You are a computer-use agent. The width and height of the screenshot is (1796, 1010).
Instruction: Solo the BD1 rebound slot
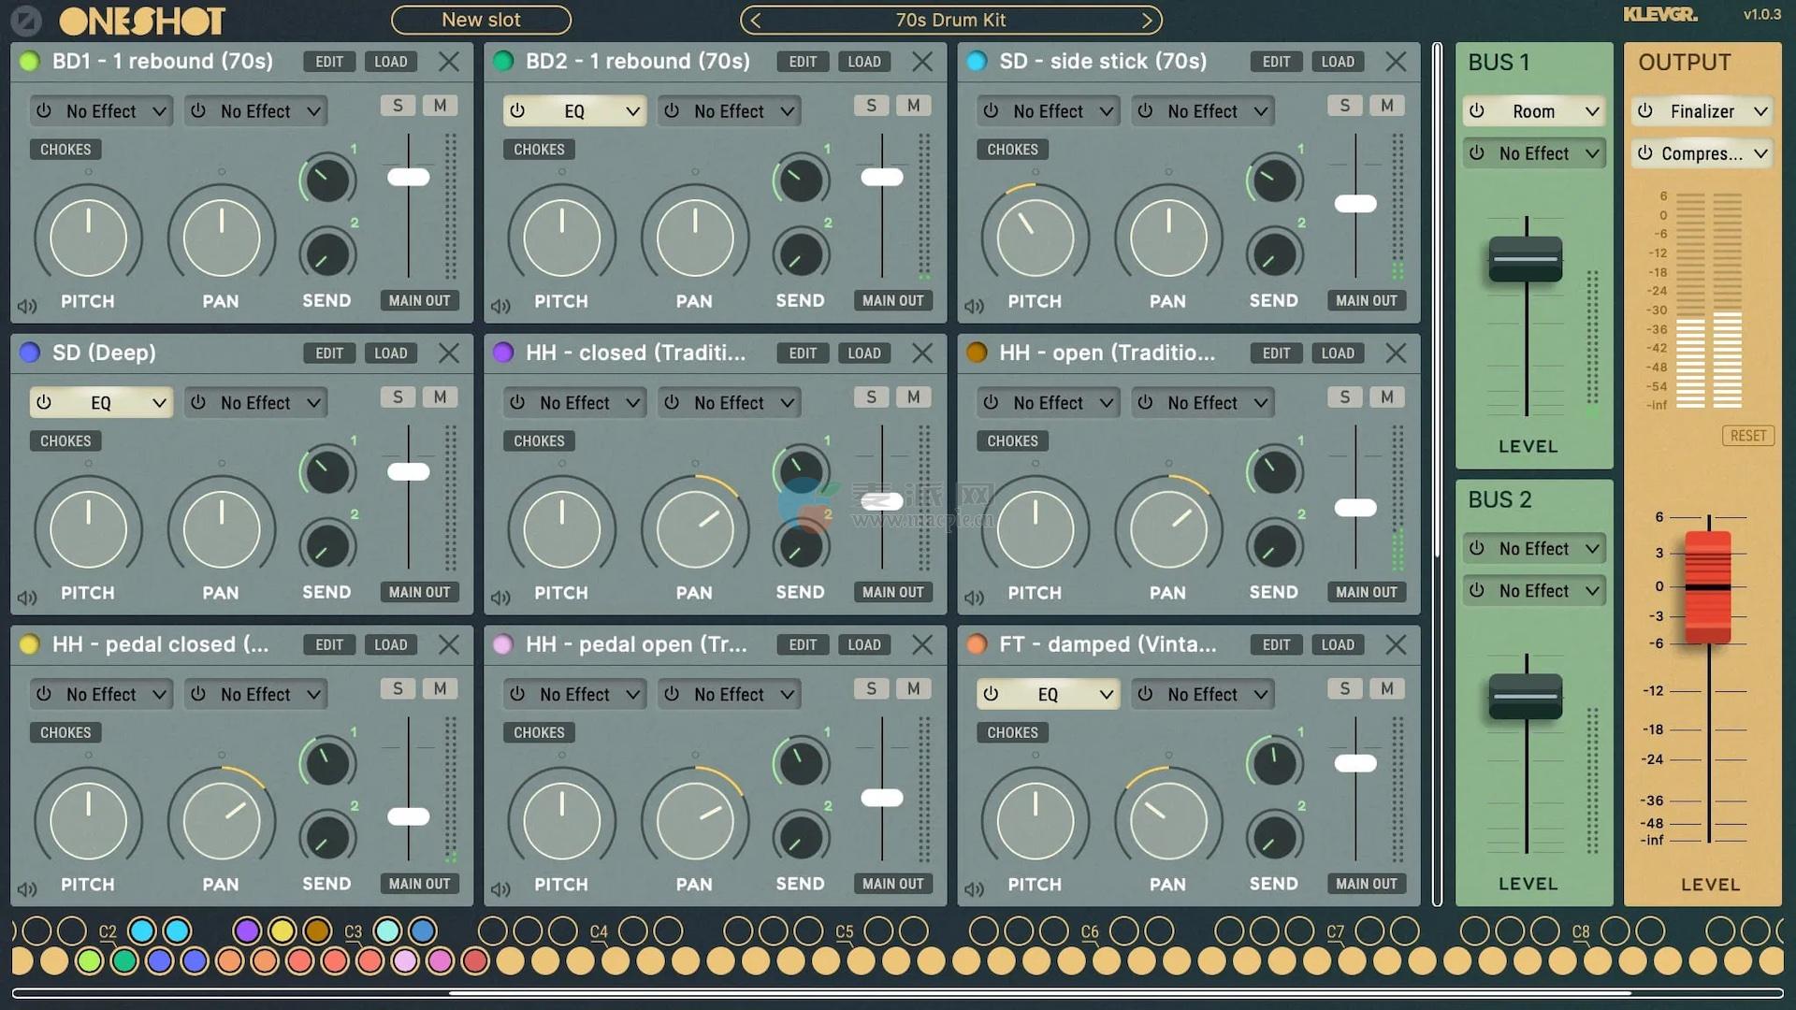[x=398, y=106]
